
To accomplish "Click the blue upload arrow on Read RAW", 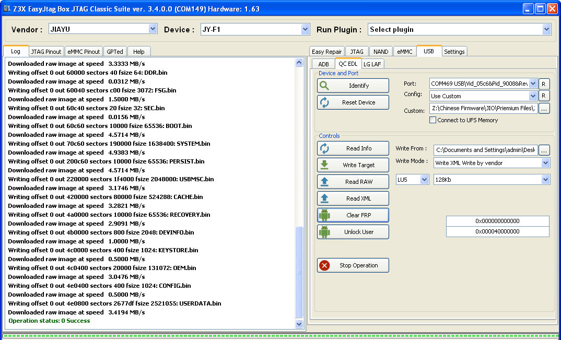I will point(324,182).
